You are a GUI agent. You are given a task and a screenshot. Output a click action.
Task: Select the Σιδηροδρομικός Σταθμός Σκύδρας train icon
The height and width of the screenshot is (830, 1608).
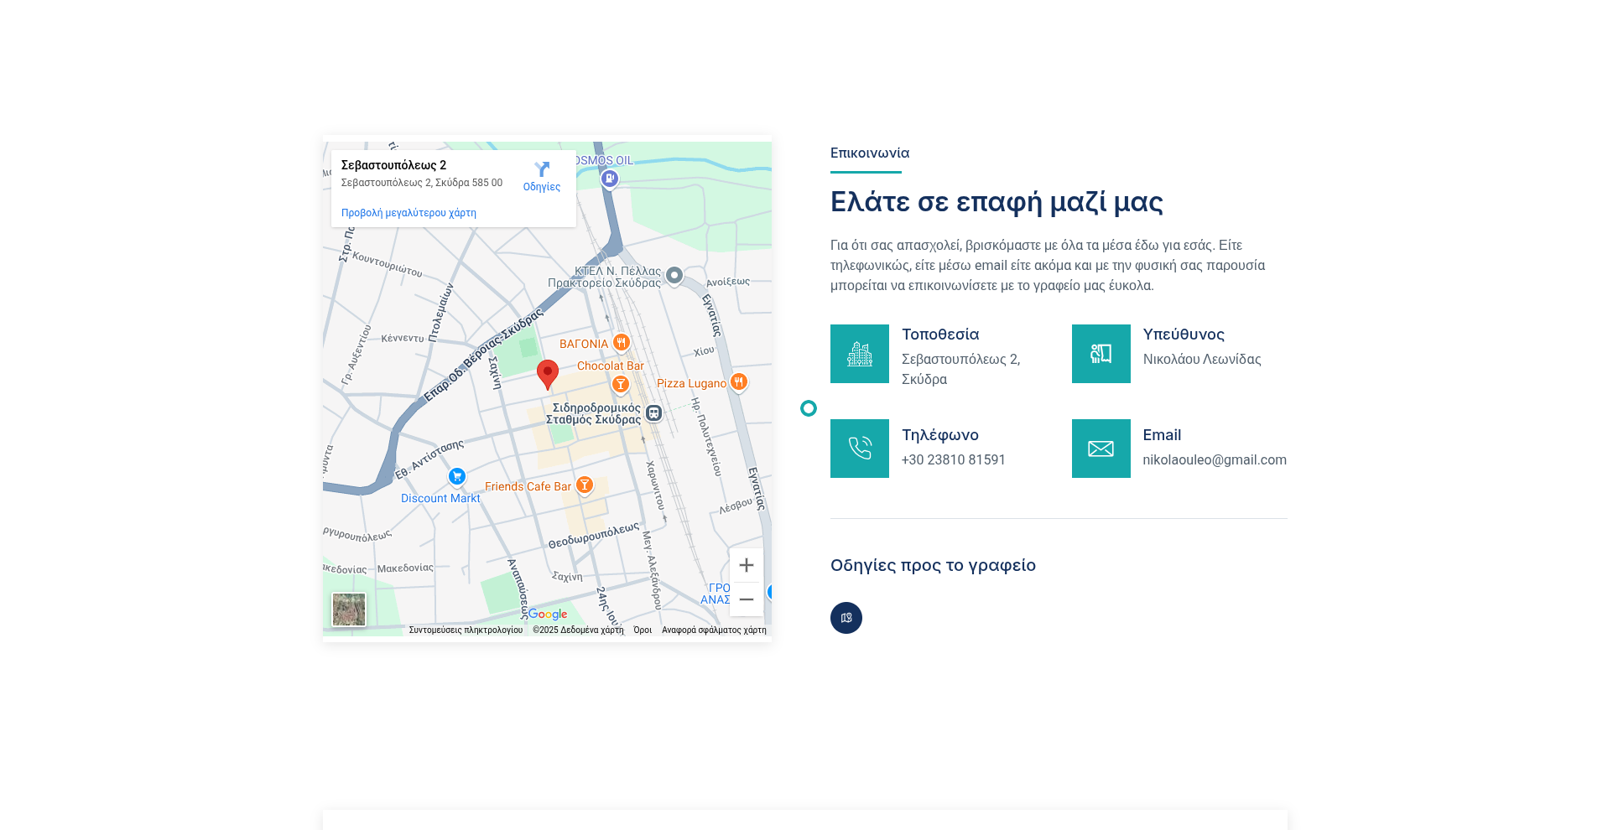click(654, 413)
